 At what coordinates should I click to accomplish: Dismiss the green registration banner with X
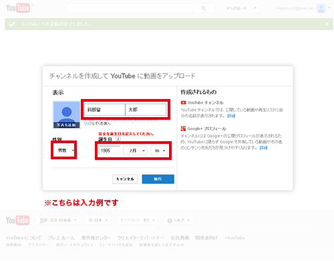[327, 24]
